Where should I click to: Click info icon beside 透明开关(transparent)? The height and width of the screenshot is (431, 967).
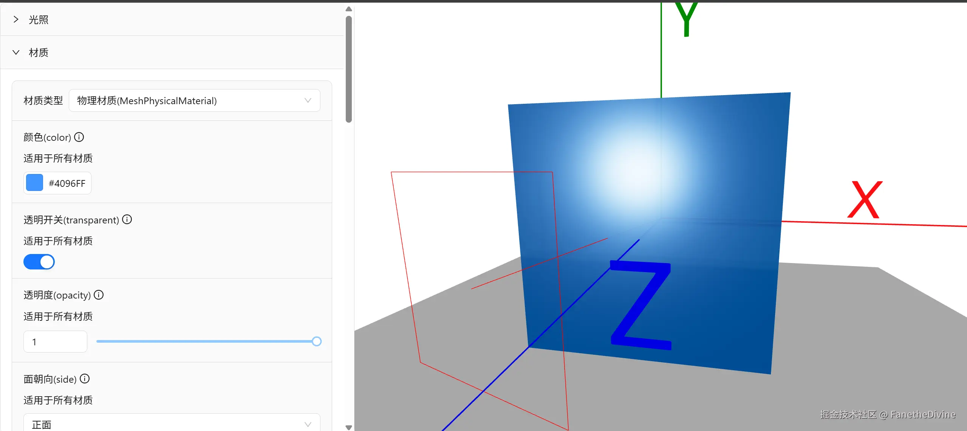[127, 219]
